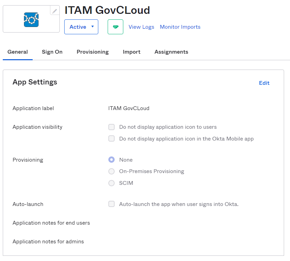Click Edit in App Settings
Viewport: 290px width, 261px height.
pos(264,83)
